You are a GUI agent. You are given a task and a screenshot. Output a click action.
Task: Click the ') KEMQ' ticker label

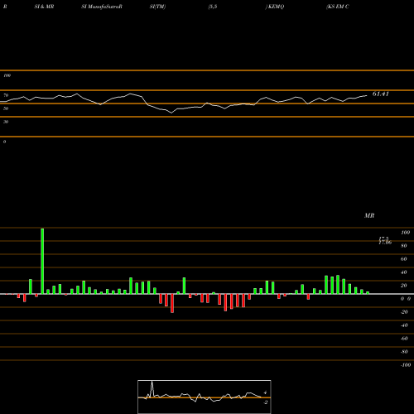pyautogui.click(x=275, y=7)
